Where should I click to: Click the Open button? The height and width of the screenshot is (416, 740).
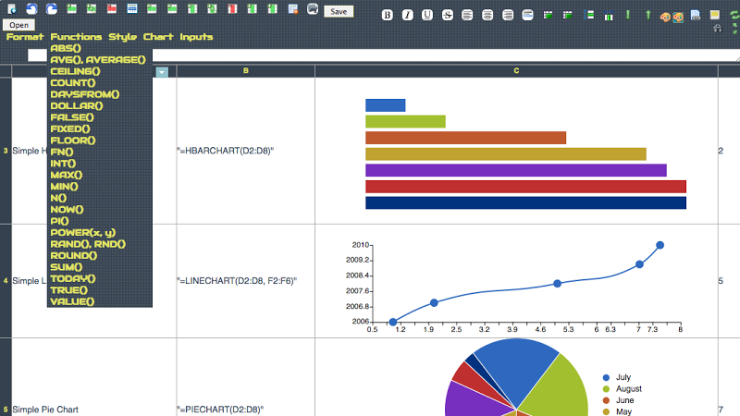point(18,25)
